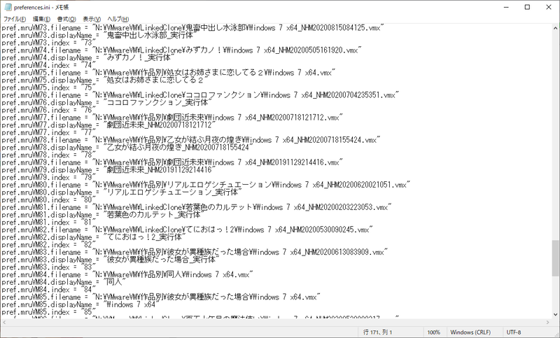Screen dimensions: 560x338
Task: Open the ファイル(F) menu
Action: (x=15, y=19)
